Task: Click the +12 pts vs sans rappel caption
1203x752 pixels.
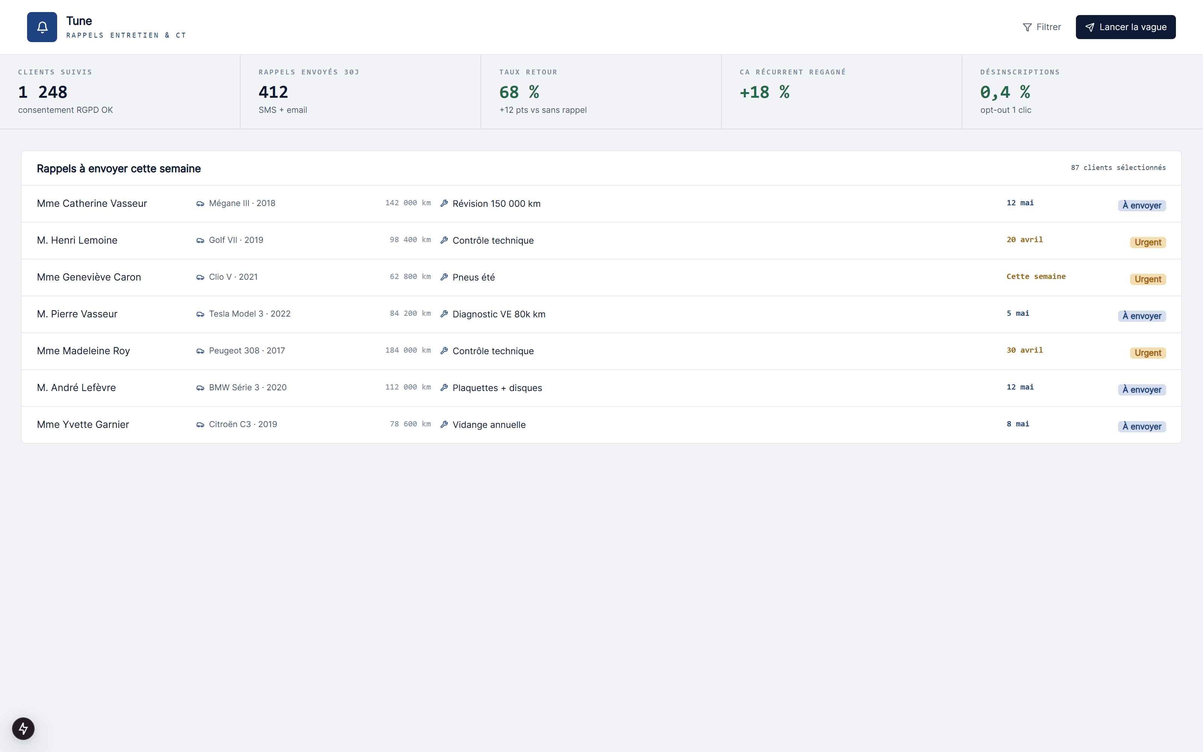Action: (x=543, y=110)
